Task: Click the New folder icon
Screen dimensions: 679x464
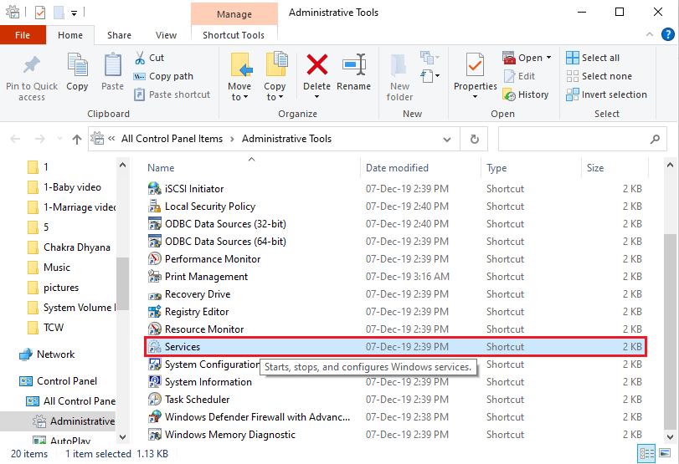Action: [x=399, y=65]
